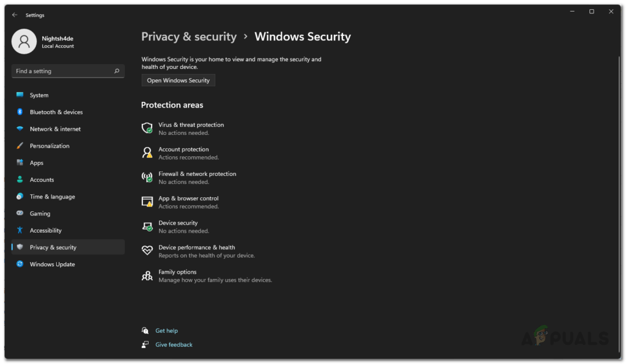Image resolution: width=626 pixels, height=364 pixels.
Task: Switch to the Accounts section
Action: click(x=42, y=180)
